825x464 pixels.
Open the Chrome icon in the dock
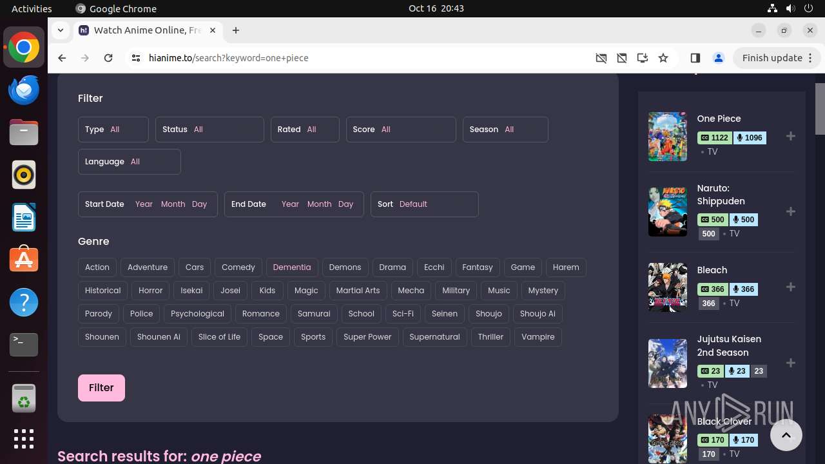pos(24,48)
